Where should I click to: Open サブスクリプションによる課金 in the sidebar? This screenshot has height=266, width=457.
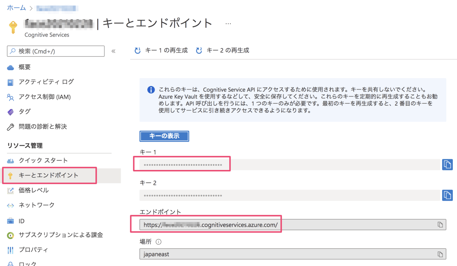pyautogui.click(x=61, y=235)
